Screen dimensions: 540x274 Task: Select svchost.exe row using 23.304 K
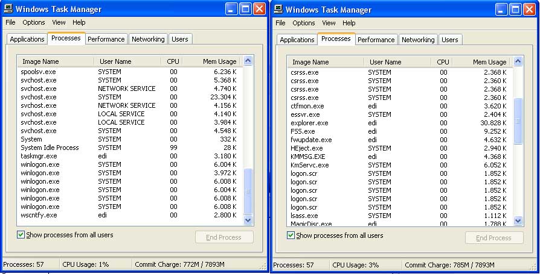click(130, 97)
